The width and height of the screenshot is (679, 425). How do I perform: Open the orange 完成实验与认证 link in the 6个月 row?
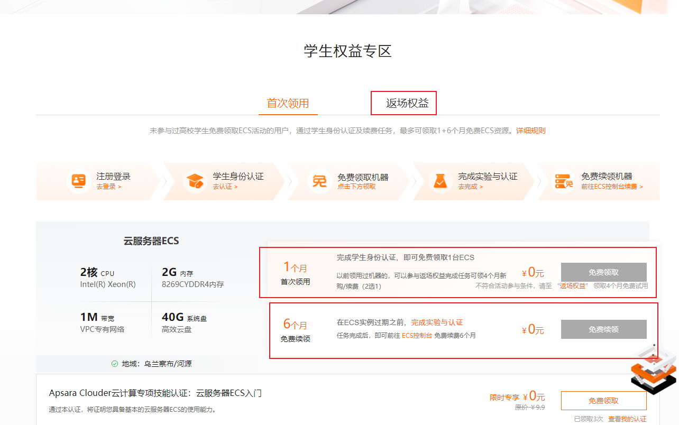[x=437, y=322]
